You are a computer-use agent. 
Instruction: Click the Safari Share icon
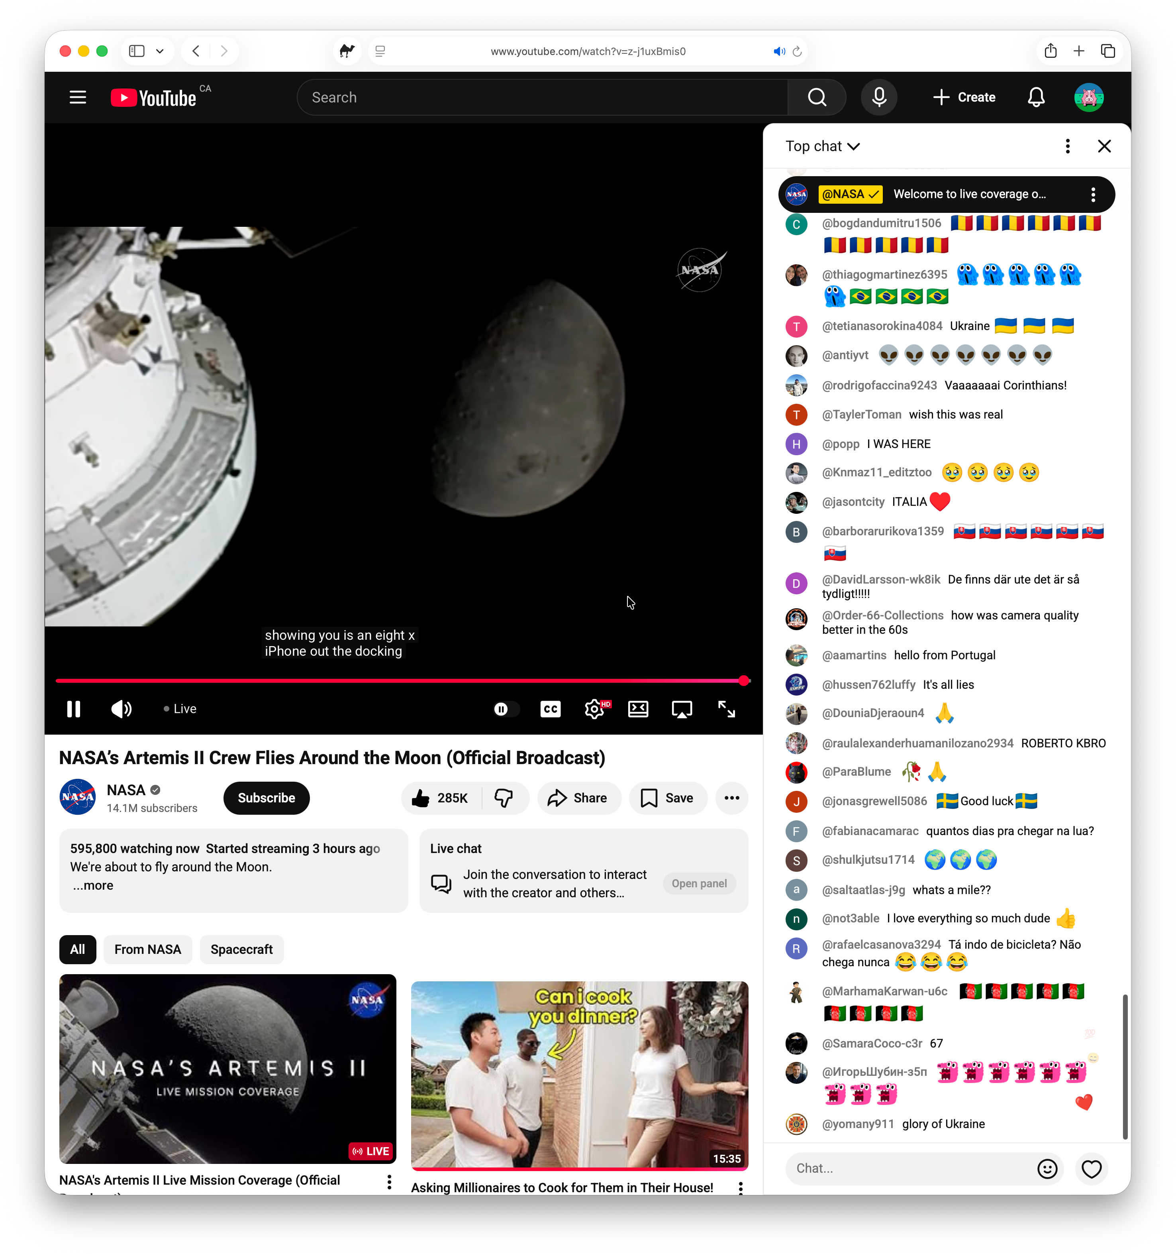(x=1051, y=51)
